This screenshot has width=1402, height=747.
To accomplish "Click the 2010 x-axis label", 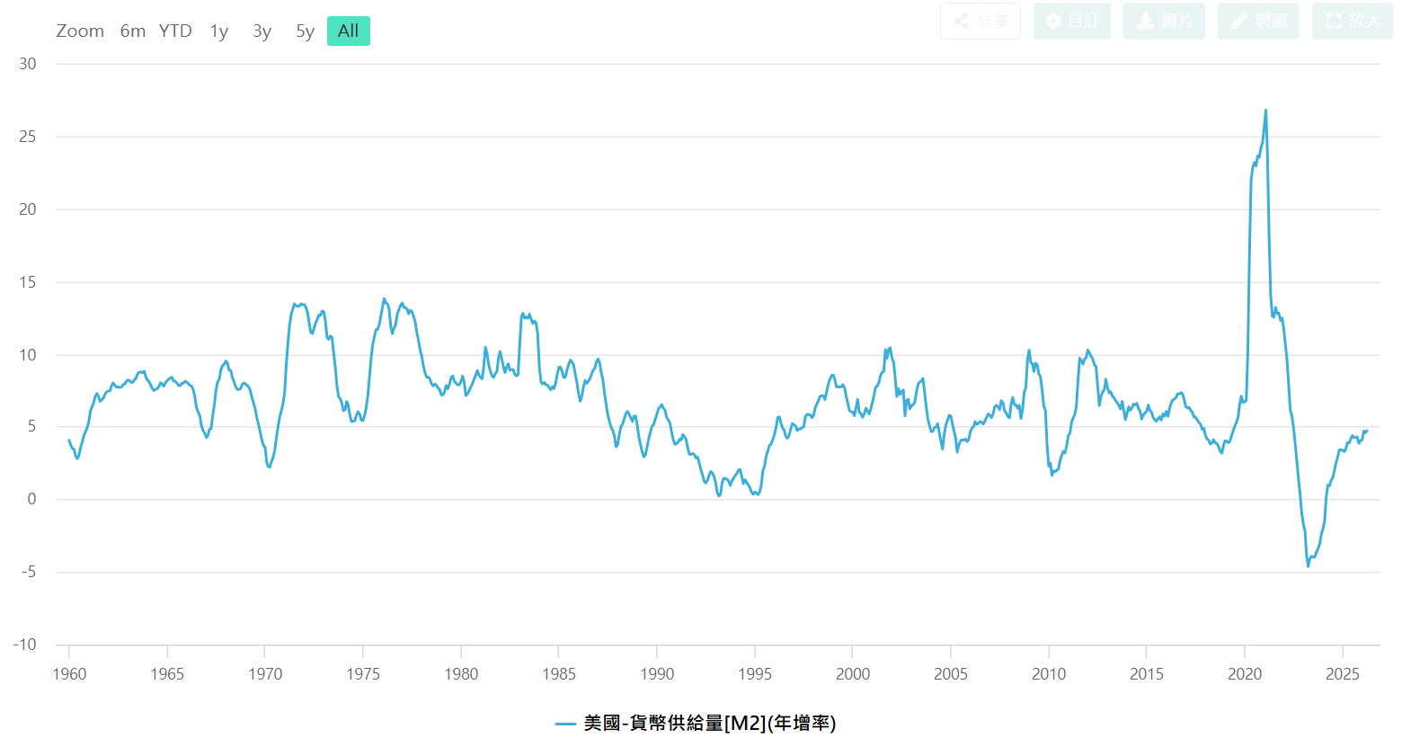I will 1049,674.
